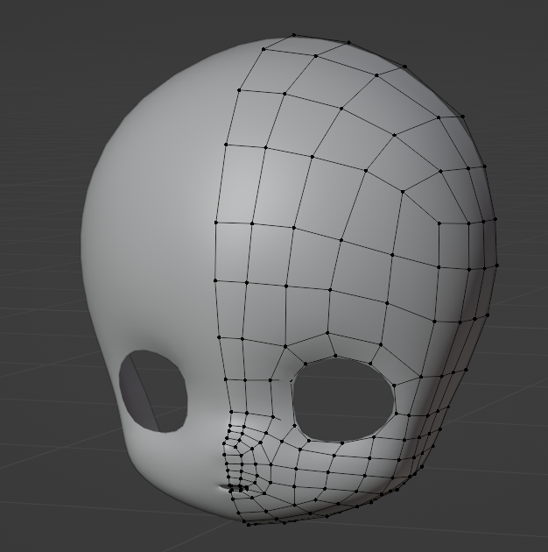548x552 pixels.
Task: Select the peak vertex above right eye opening
Action: (334, 356)
